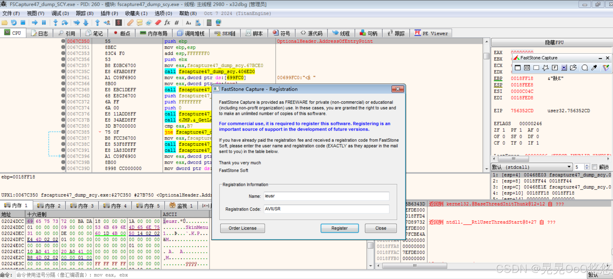Toggle breakpoint bullet at address 0067C350
Viewport: 613px width, 279px height.
(63, 41)
